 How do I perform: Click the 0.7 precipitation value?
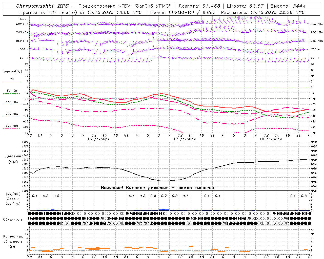(164, 196)
